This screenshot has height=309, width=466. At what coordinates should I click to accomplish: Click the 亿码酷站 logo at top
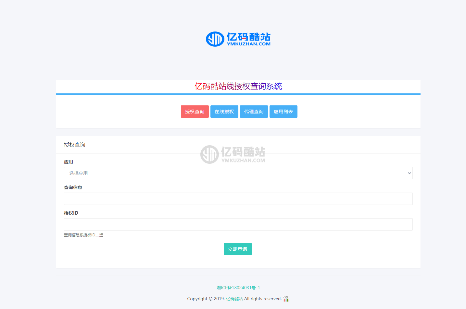point(238,39)
